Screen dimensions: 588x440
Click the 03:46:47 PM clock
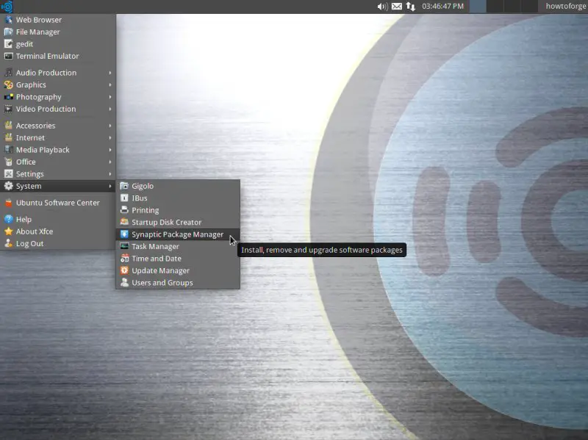(x=442, y=6)
